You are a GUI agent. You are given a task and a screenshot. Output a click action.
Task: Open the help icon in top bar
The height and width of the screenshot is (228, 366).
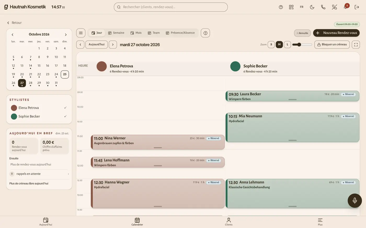click(281, 7)
